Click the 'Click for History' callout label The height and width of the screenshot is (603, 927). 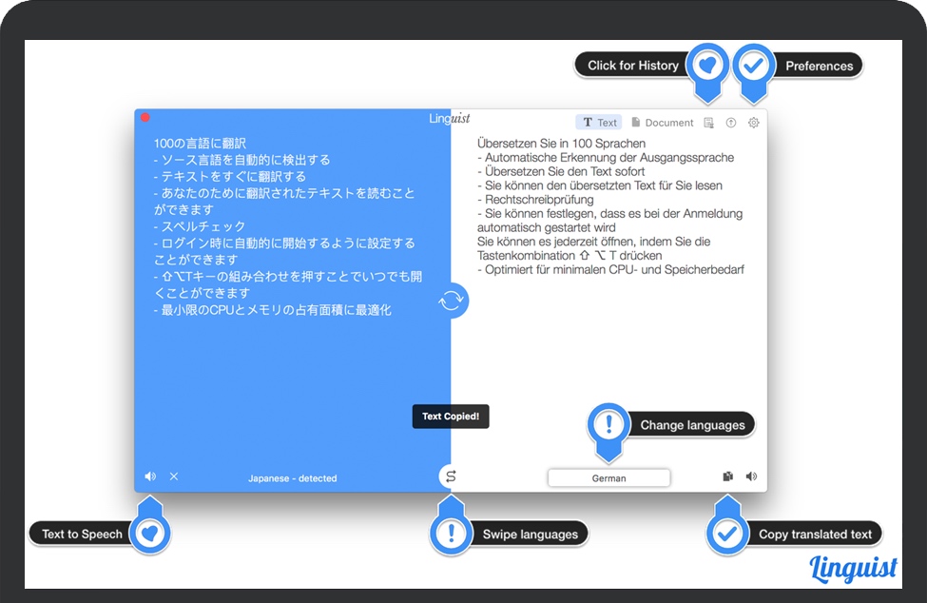point(633,66)
